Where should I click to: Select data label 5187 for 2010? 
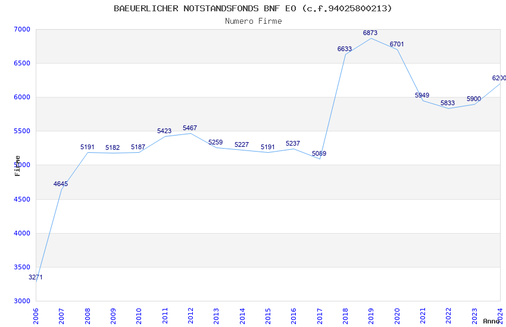point(138,147)
